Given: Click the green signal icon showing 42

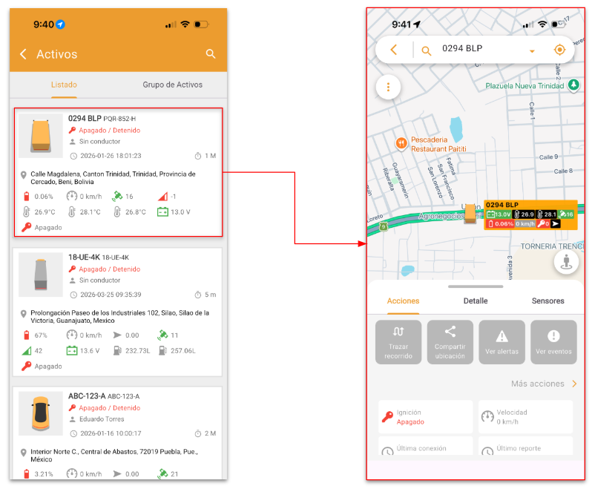Looking at the screenshot, I should (27, 351).
